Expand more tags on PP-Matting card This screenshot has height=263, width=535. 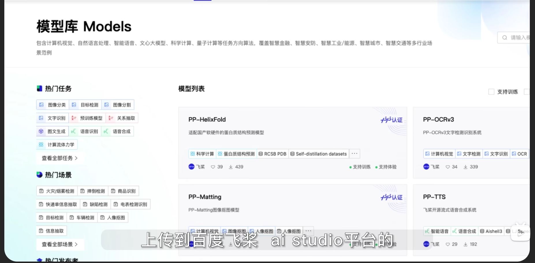coord(308,231)
